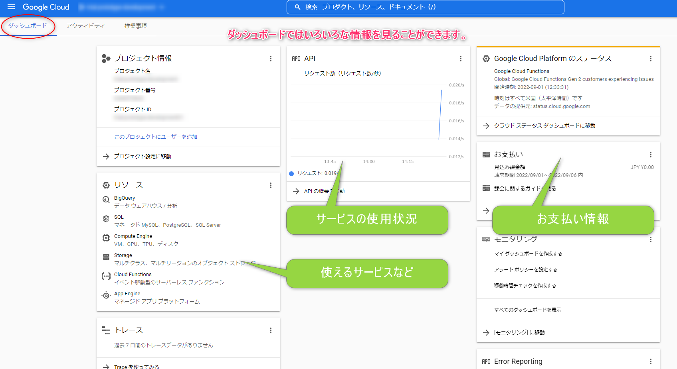Select the Cloud SQL resource icon
Viewport: 677px width, 369px height.
[105, 218]
